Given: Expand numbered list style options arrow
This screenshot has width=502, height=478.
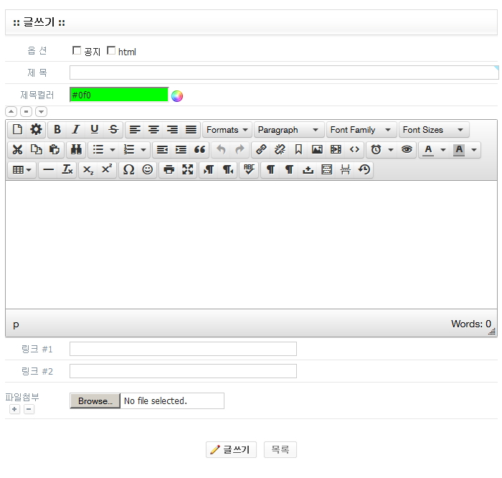Looking at the screenshot, I should (x=143, y=149).
